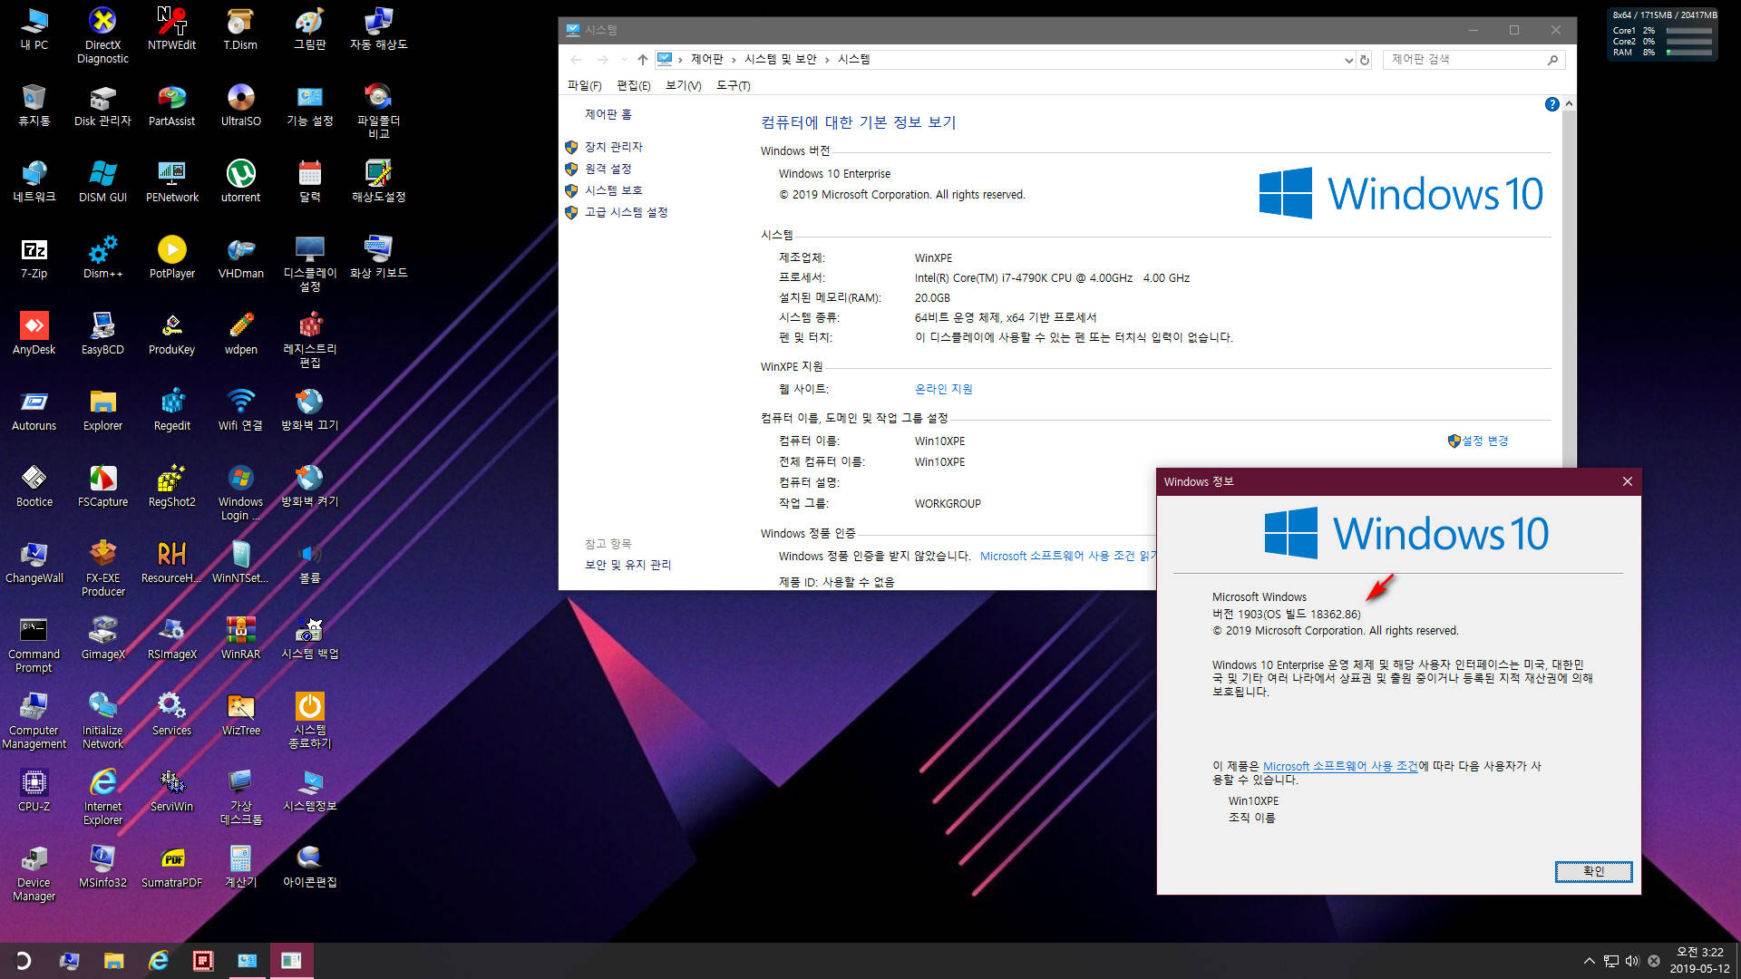
Task: Launch WinRAR desktop shortcut
Action: click(x=240, y=638)
